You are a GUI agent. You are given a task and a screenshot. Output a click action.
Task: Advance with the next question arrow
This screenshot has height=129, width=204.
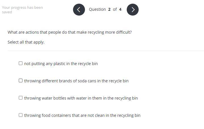click(x=133, y=10)
